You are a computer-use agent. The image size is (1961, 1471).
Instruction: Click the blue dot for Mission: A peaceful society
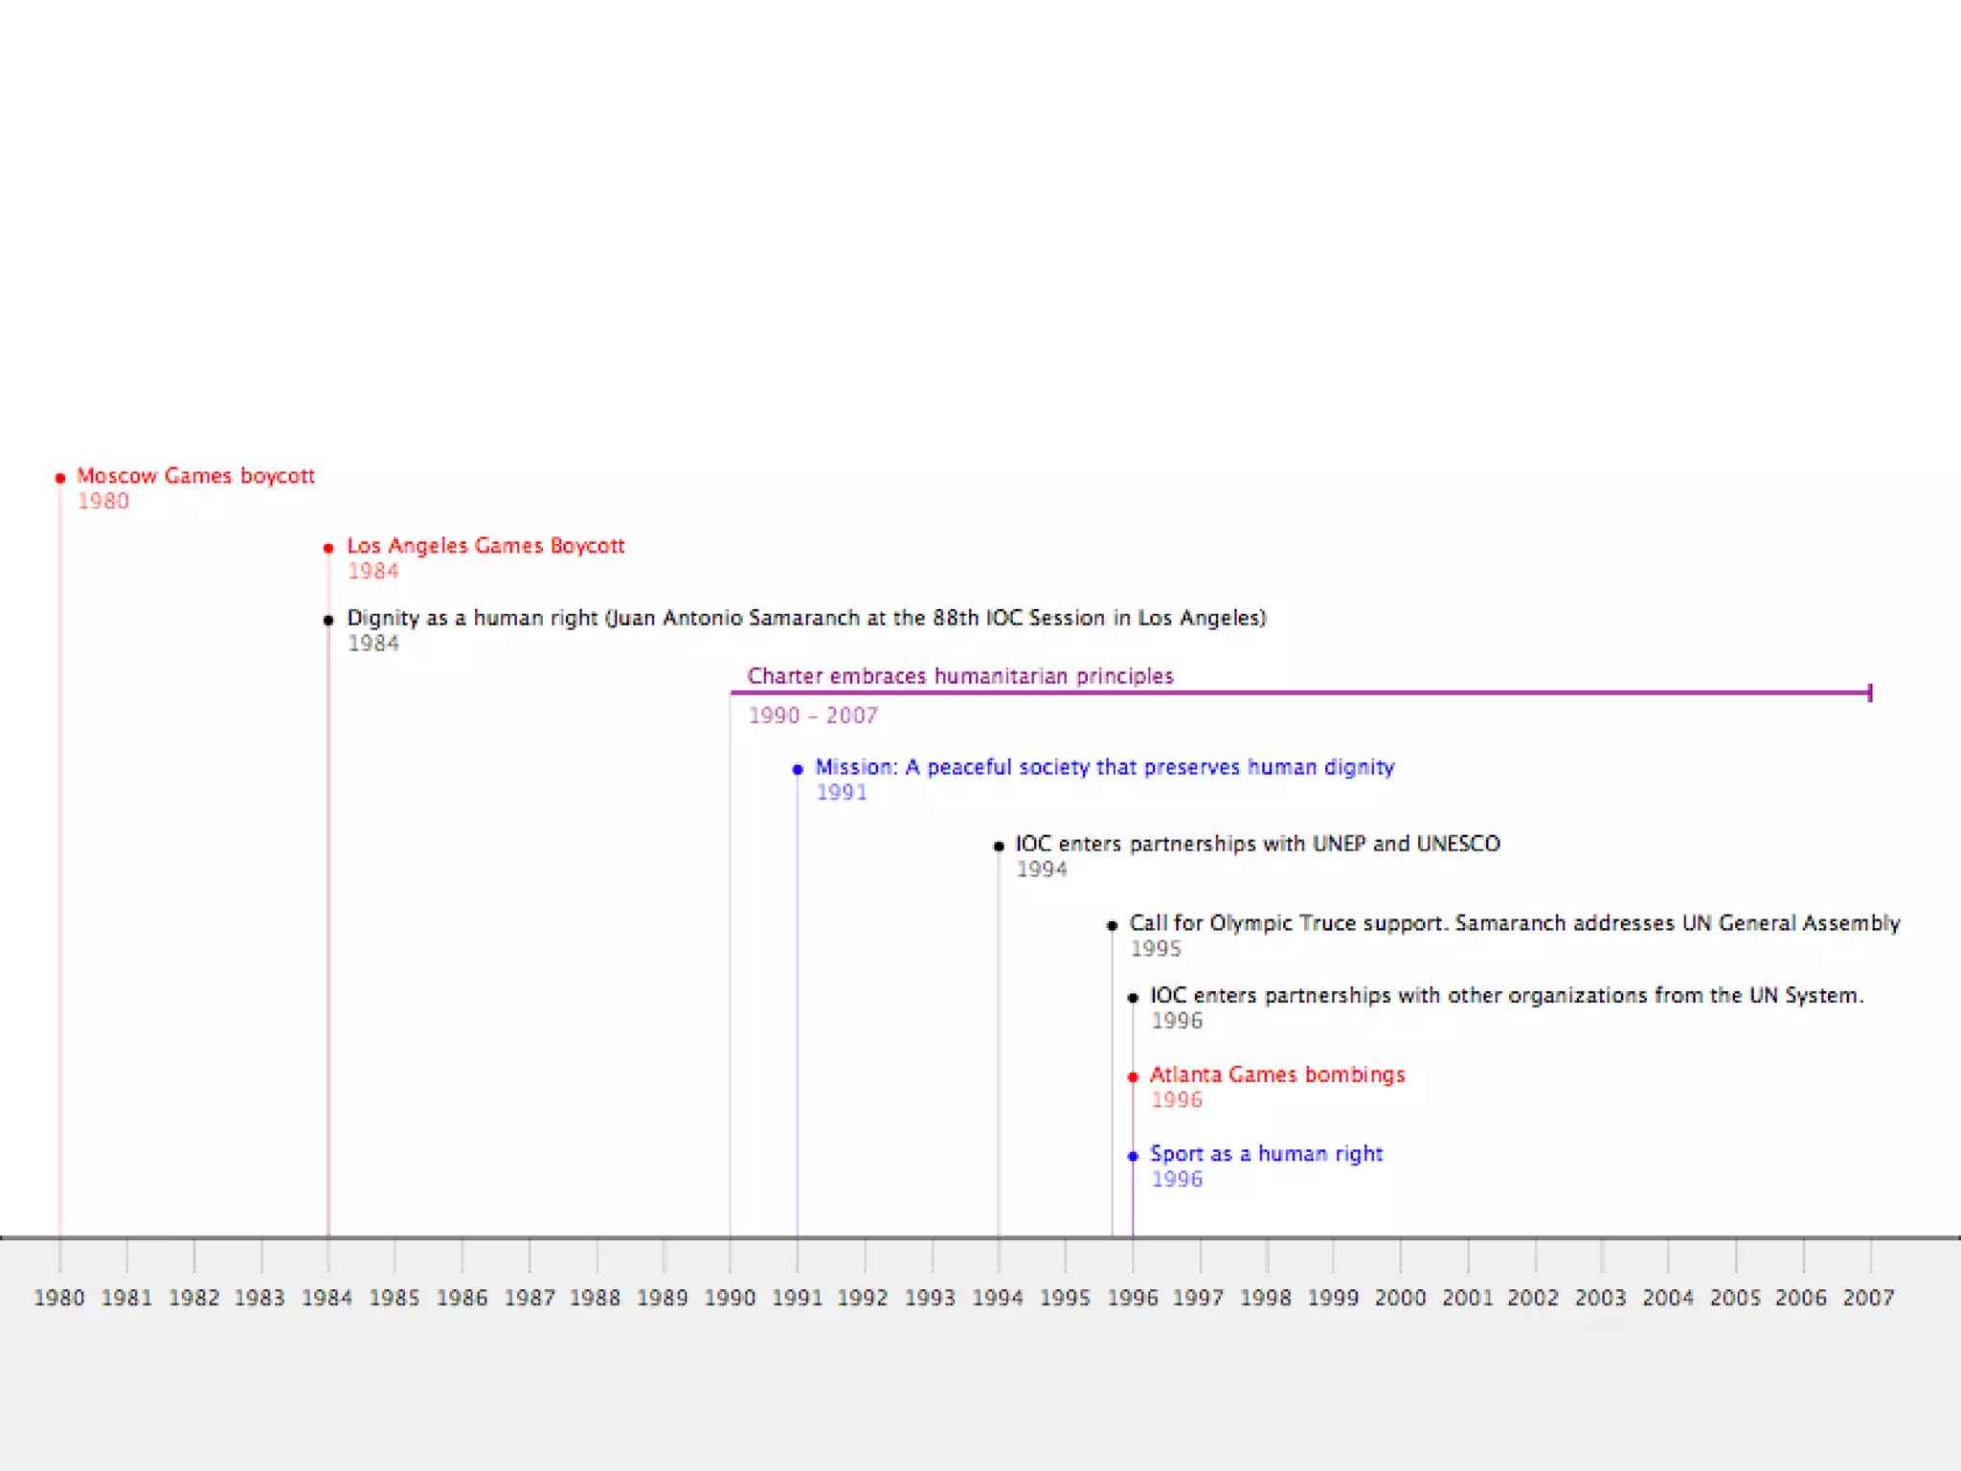(x=798, y=769)
